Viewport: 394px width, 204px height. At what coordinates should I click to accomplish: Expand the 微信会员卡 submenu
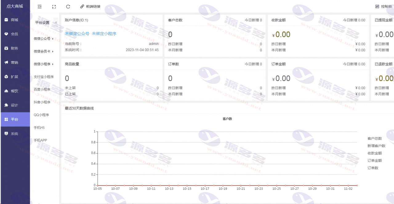pos(44,51)
